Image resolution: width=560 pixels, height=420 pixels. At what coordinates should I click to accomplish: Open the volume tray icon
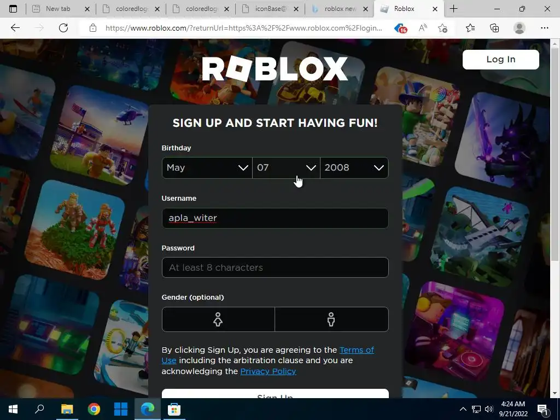tap(489, 409)
